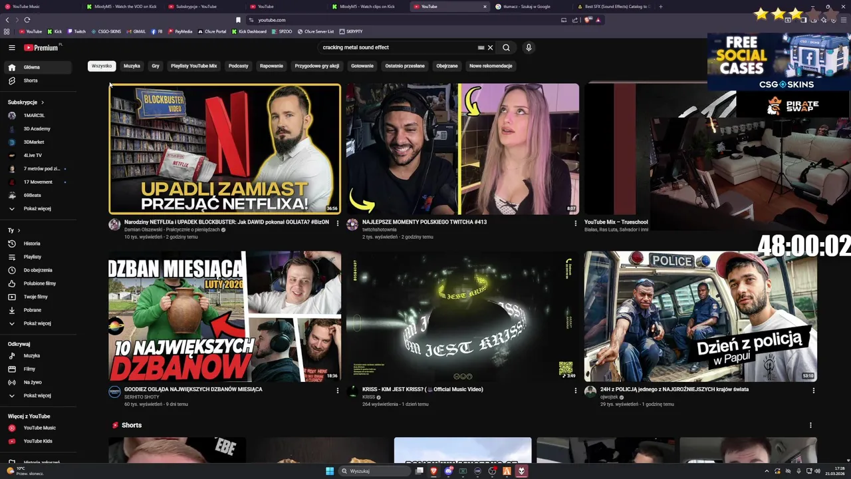The width and height of the screenshot is (851, 479).
Task: Click SERHITO SHOTY channel avatar
Action: [114, 392]
